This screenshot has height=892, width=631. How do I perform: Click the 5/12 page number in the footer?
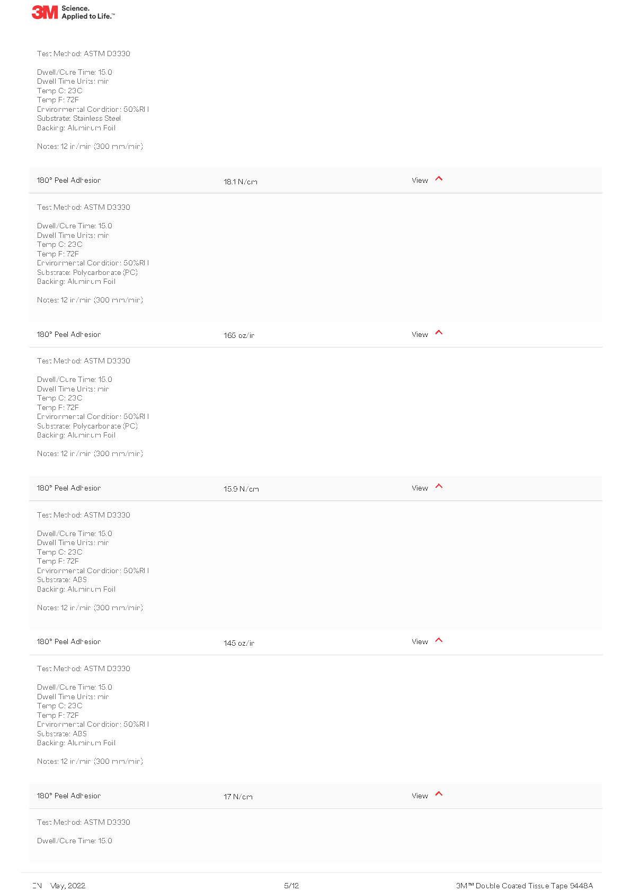coord(291,886)
